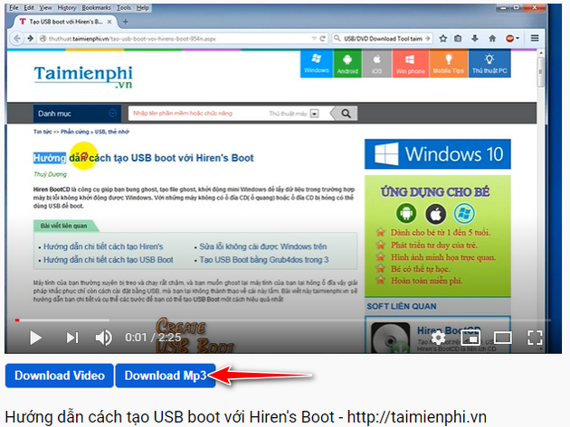570x427 pixels.
Task: Open a new browser tab
Action: tap(126, 22)
